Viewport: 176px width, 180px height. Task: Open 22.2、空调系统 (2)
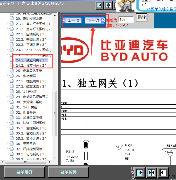(x=31, y=39)
